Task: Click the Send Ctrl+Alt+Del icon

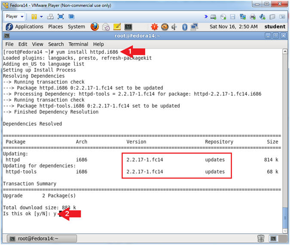Action: click(50, 17)
